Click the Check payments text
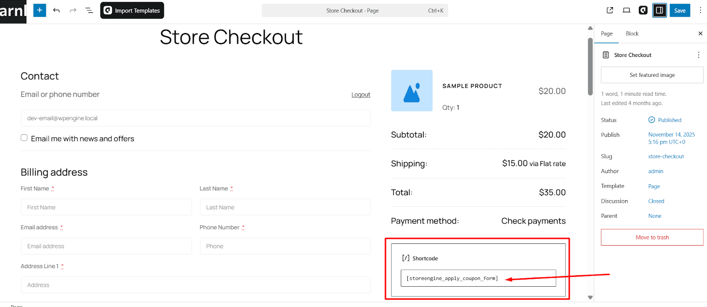707x307 pixels. (x=533, y=221)
